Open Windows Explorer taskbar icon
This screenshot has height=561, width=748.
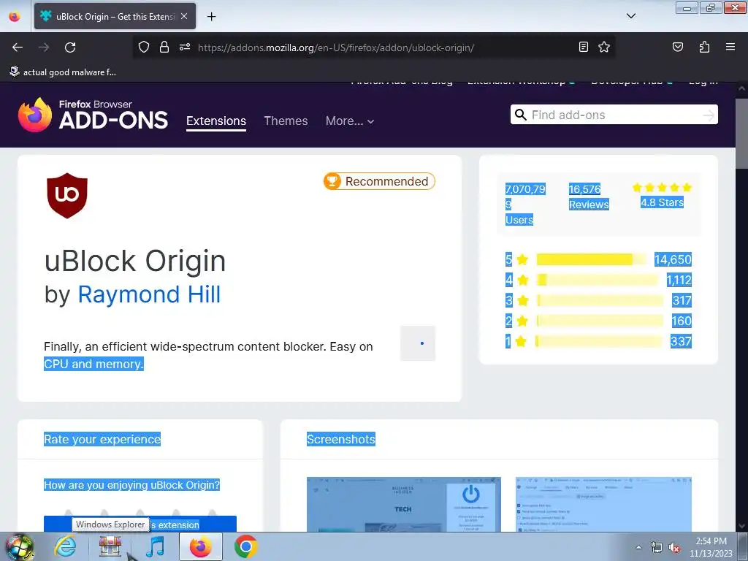(110, 546)
